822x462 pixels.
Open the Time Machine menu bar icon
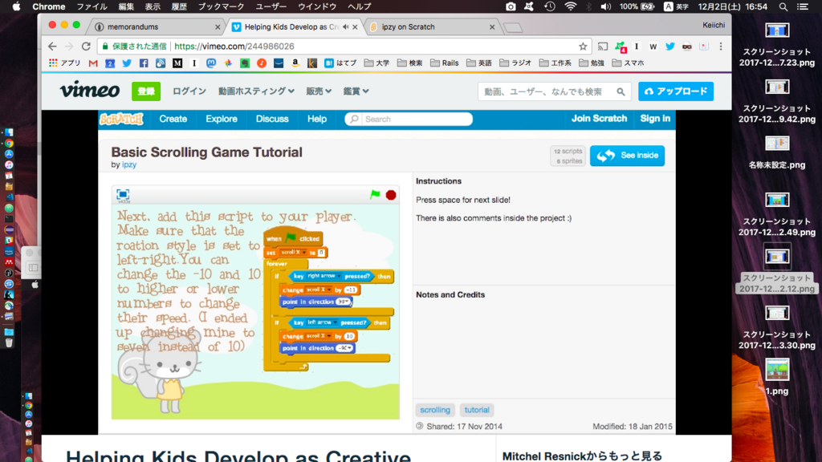[549, 6]
